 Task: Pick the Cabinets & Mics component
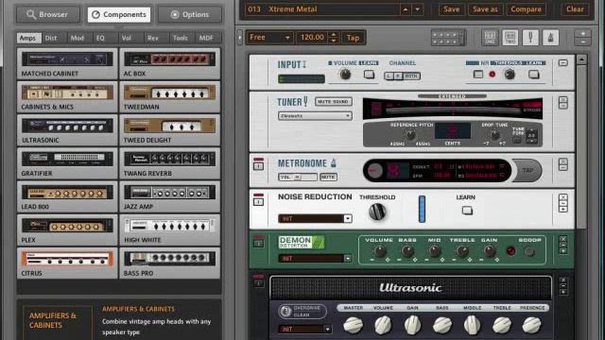67,97
